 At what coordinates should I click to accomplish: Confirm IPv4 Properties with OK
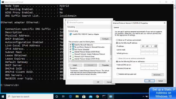point(149,81)
